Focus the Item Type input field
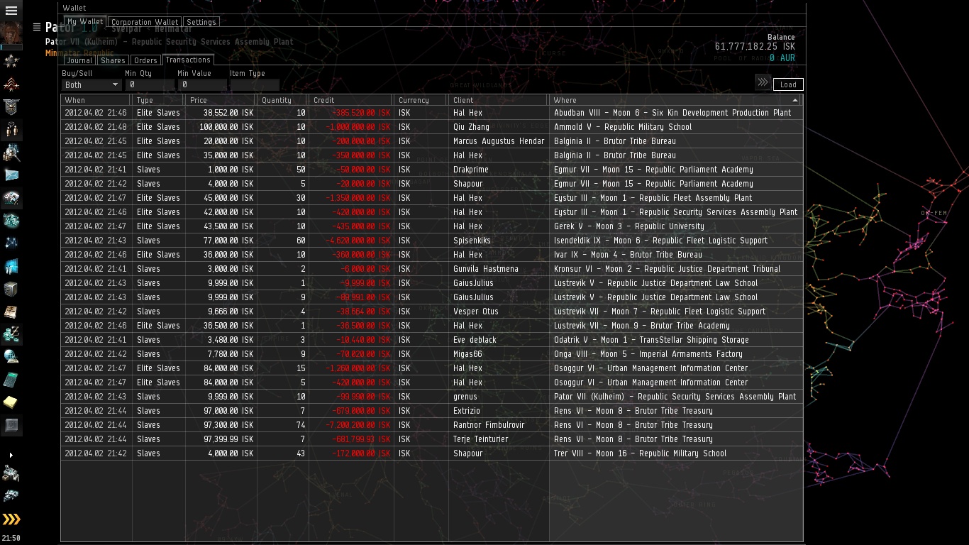 [x=255, y=84]
